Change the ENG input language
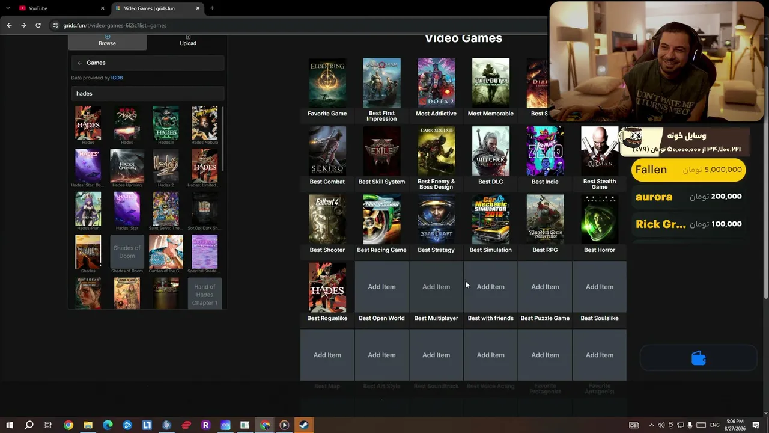This screenshot has width=769, height=433. pos(715,425)
